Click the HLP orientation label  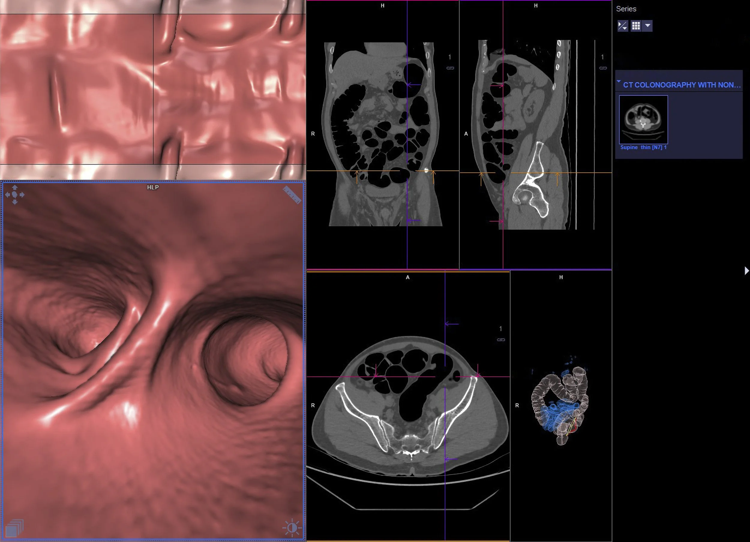point(153,187)
